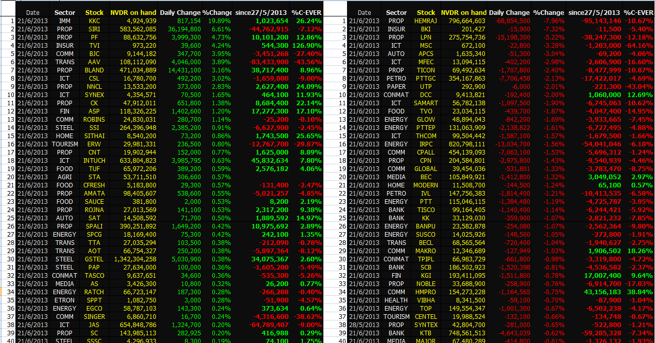Select the TASCO stock cell

[x=95, y=276]
